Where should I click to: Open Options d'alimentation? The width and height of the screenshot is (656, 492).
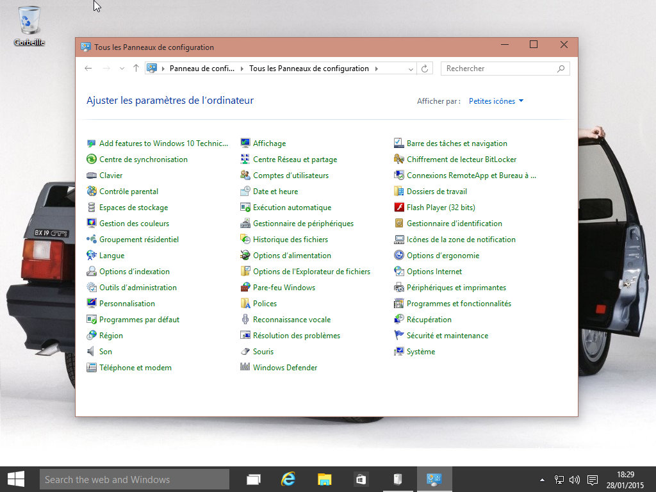coord(293,255)
